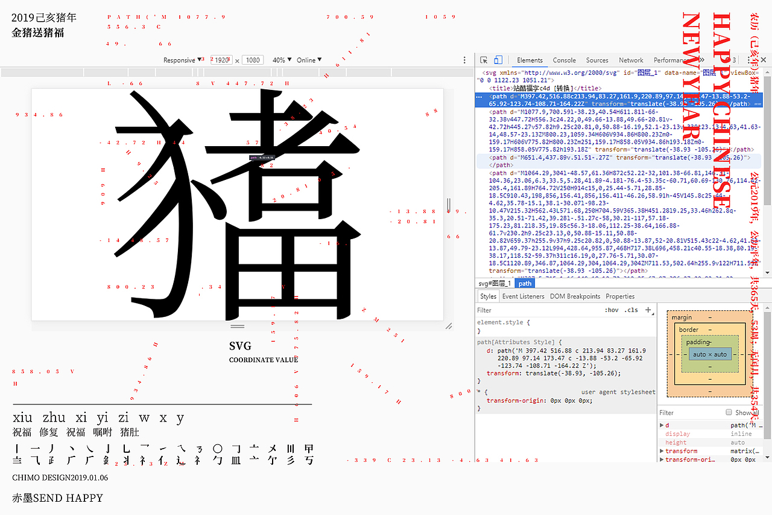
Task: Close the DevTools panel
Action: click(764, 60)
